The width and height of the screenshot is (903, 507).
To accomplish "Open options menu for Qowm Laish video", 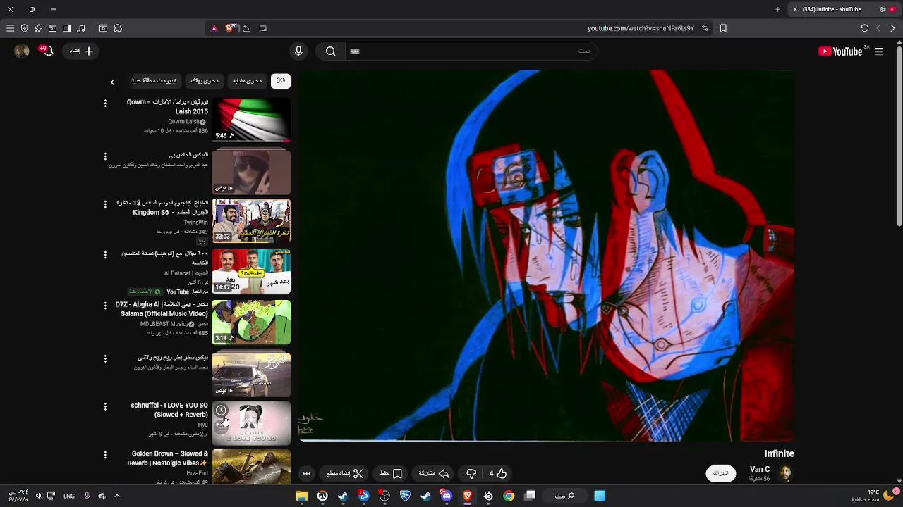I will pos(105,104).
